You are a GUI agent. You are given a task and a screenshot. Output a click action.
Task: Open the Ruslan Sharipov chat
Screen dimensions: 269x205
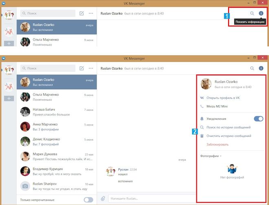pos(57,186)
